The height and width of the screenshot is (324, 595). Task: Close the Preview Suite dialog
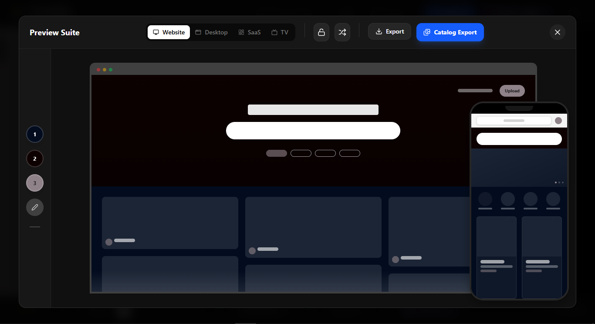tap(558, 32)
